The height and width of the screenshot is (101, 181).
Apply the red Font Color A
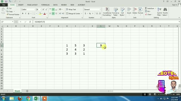point(45,13)
